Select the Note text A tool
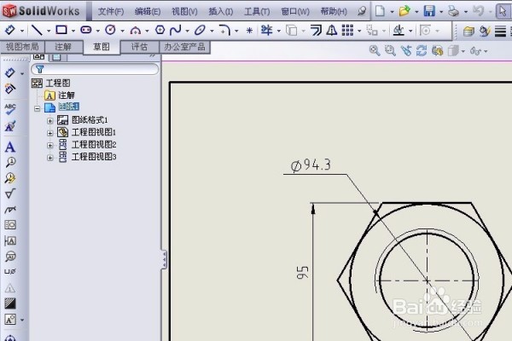The width and height of the screenshot is (512, 341). click(10, 147)
